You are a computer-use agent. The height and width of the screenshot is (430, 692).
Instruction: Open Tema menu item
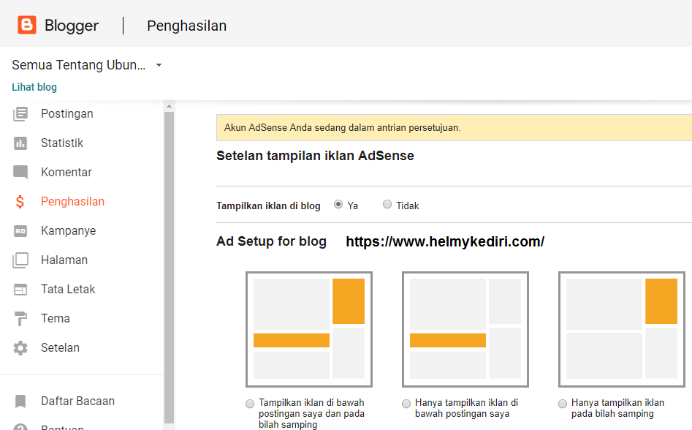click(55, 318)
